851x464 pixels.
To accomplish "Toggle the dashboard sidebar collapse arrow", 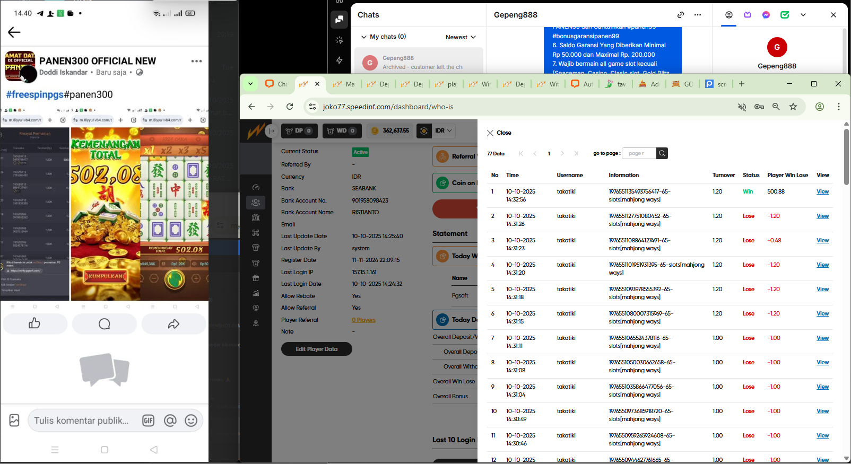I will (x=272, y=131).
